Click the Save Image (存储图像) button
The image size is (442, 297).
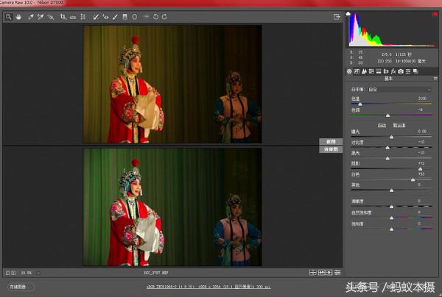click(x=21, y=287)
